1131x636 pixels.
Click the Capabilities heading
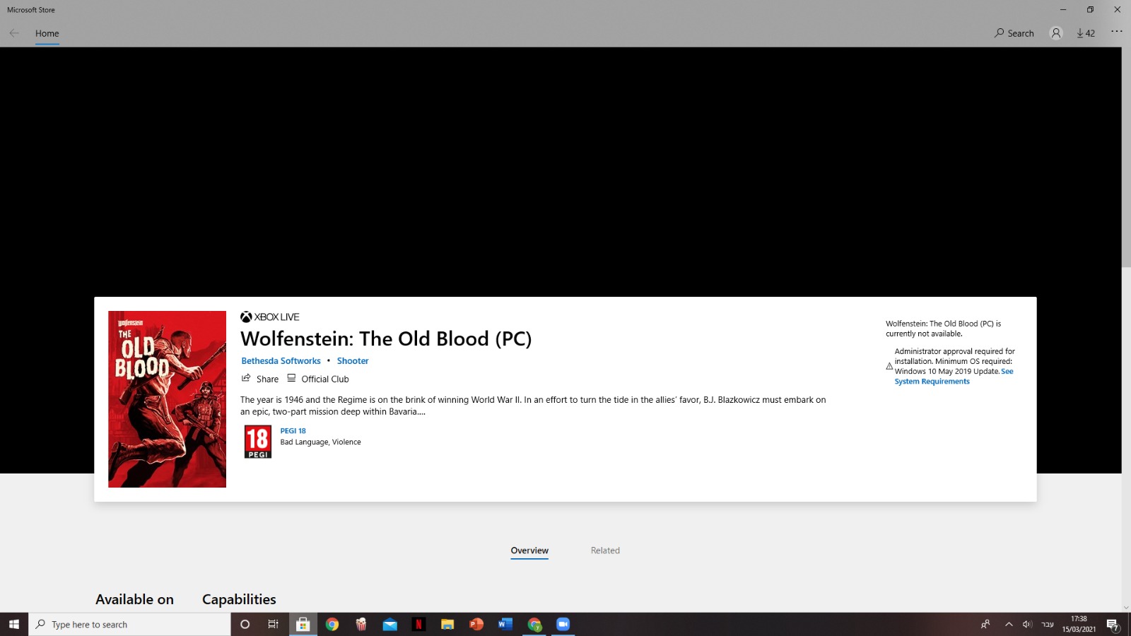tap(239, 599)
